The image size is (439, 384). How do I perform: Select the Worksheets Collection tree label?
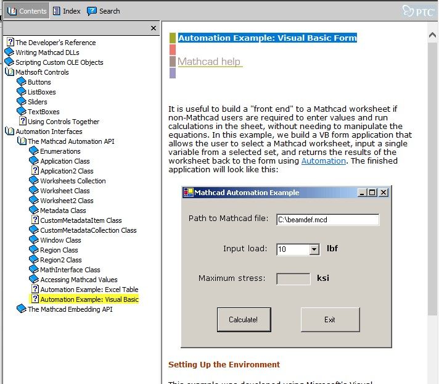[x=73, y=181]
